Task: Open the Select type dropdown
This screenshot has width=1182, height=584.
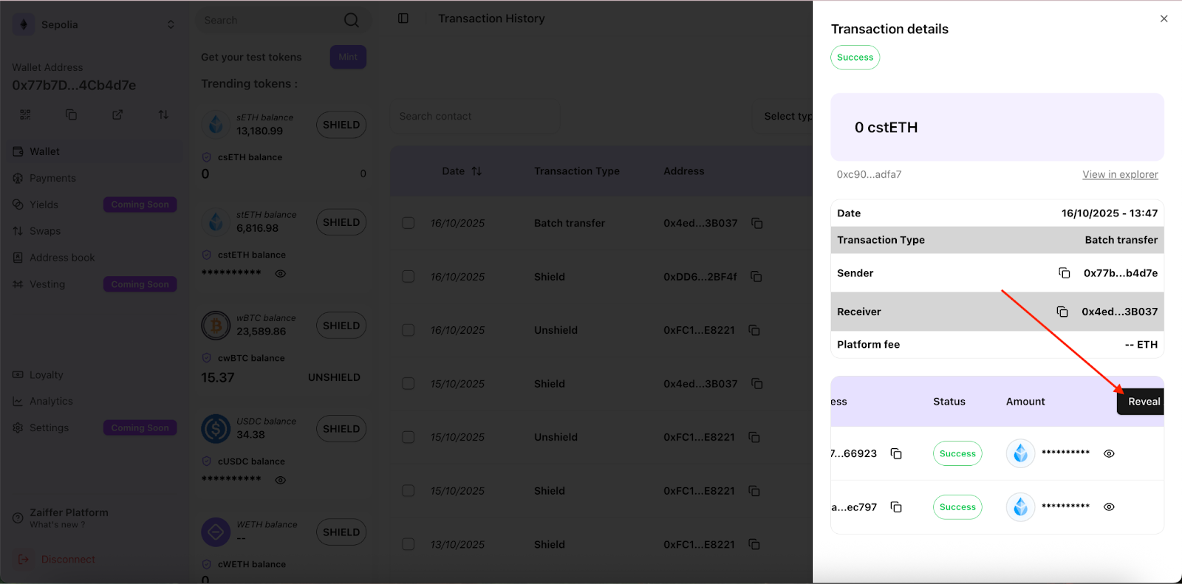Action: [783, 117]
